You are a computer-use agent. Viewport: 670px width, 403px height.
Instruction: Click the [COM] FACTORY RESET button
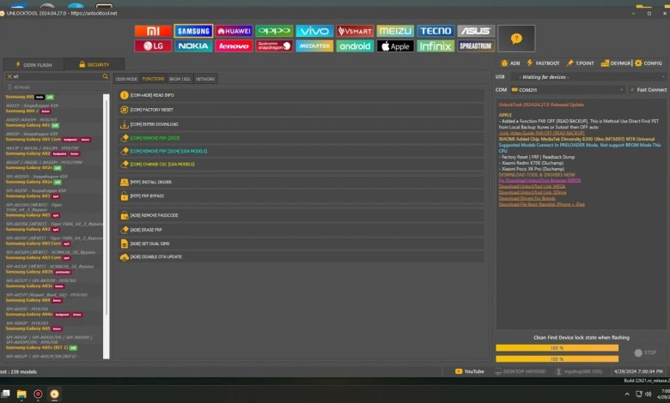[x=152, y=110]
